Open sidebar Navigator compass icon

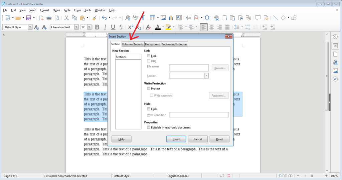[335, 79]
